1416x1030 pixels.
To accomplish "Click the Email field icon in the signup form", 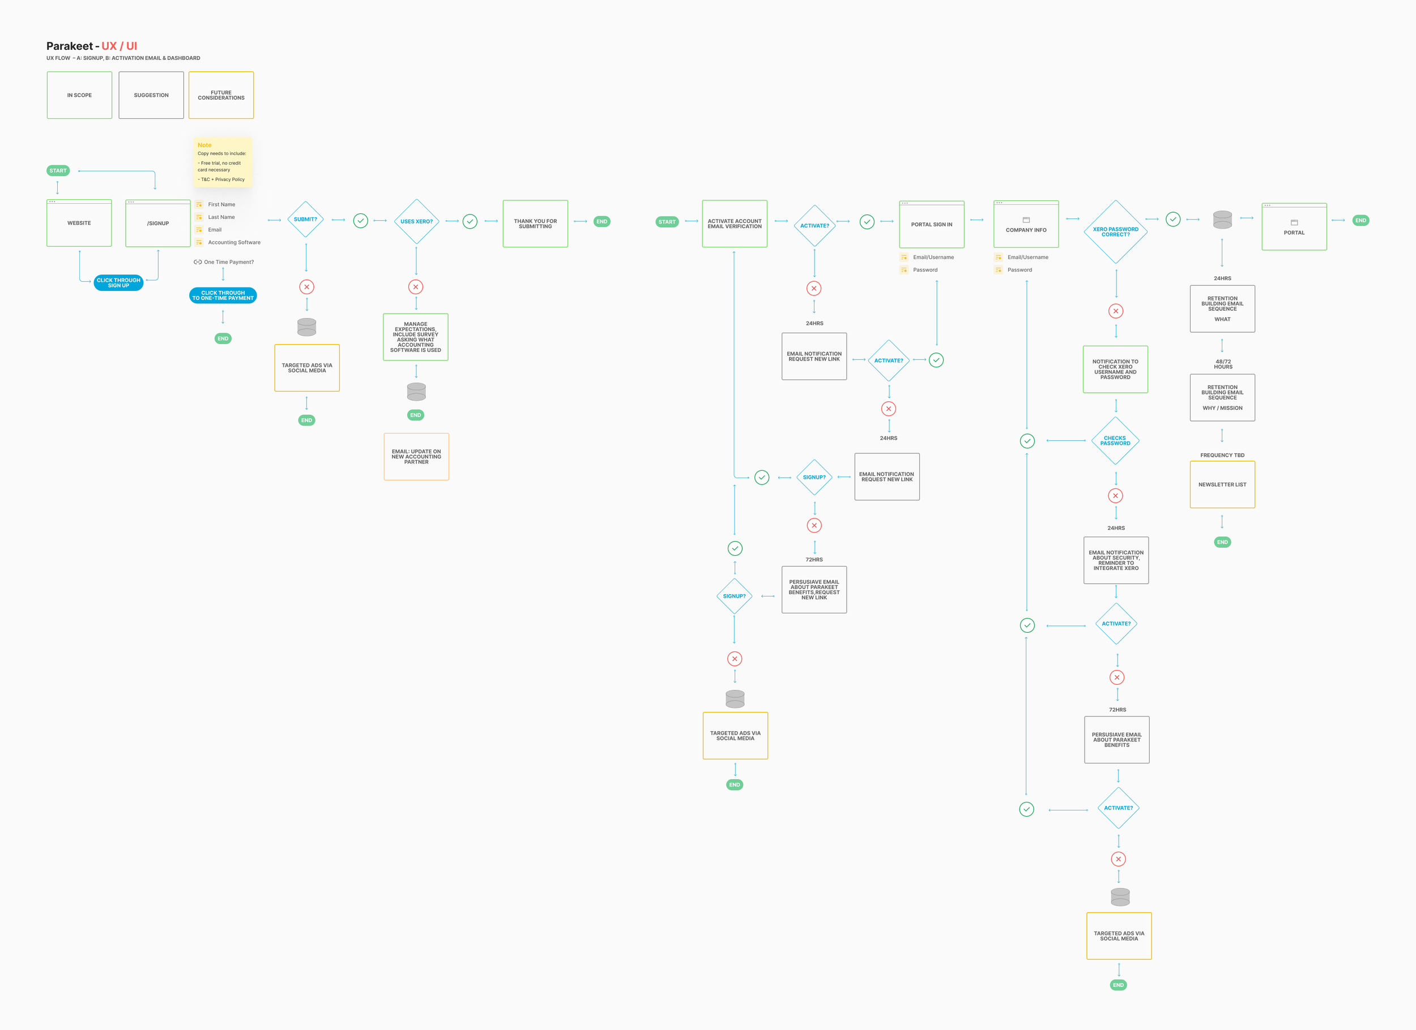I will tap(199, 230).
